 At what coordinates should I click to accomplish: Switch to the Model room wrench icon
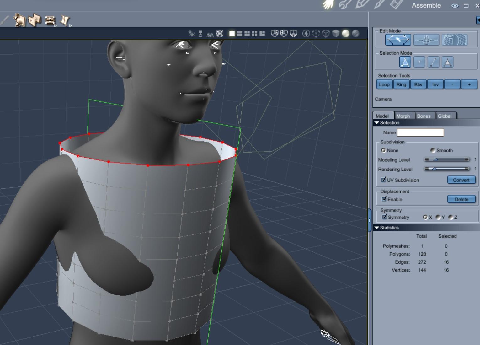[345, 4]
